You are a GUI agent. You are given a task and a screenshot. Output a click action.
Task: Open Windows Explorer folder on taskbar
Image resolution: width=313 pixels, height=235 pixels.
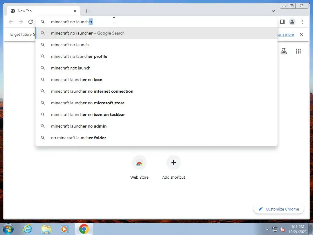[x=46, y=229]
